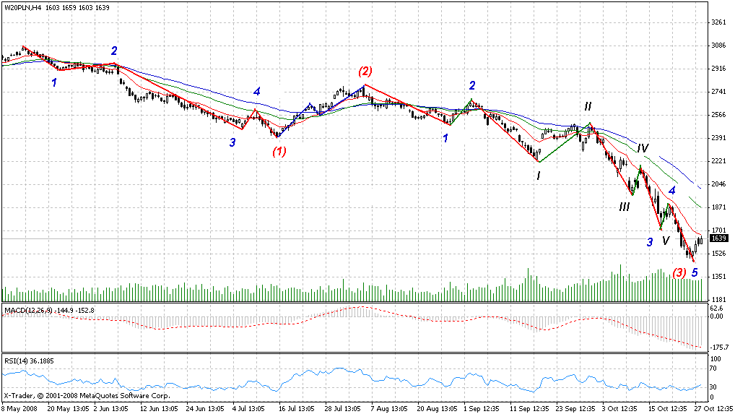This screenshot has width=735, height=414.
Task: Select the 2566 price axis value
Action: [718, 115]
